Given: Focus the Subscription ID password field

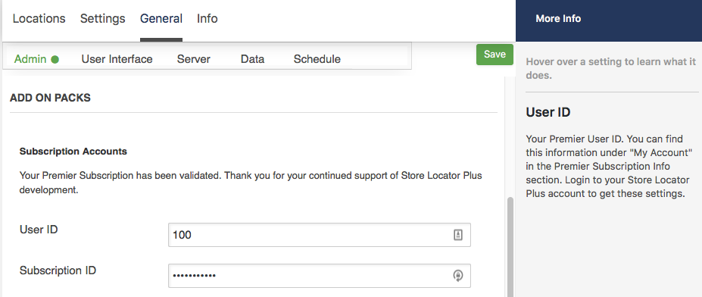Looking at the screenshot, I should 320,276.
